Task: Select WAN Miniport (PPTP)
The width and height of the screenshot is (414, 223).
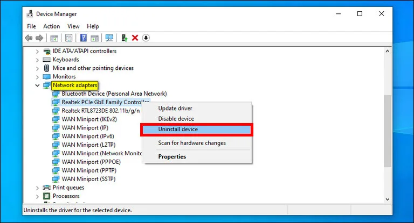Action: point(89,170)
